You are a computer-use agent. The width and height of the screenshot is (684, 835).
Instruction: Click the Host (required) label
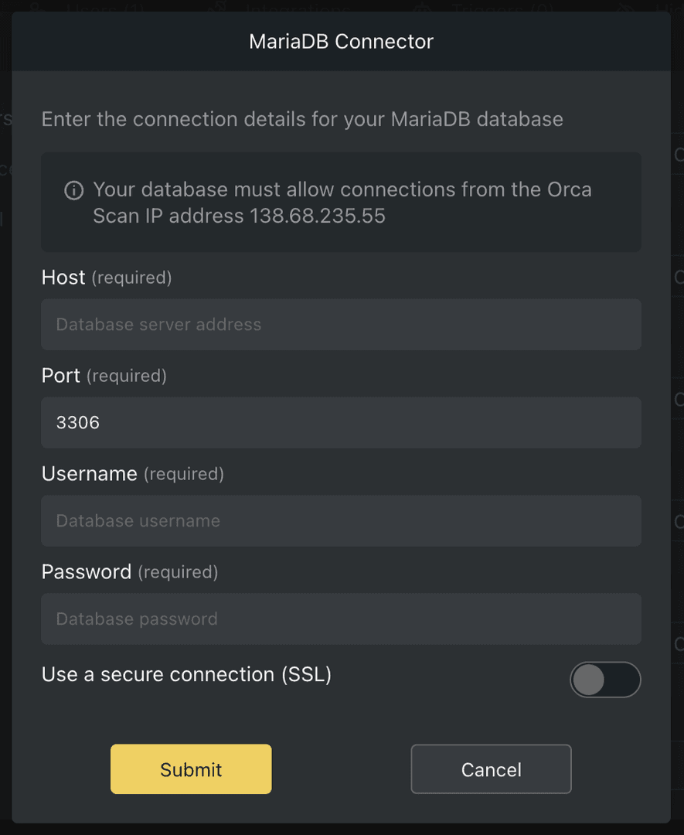pyautogui.click(x=106, y=278)
